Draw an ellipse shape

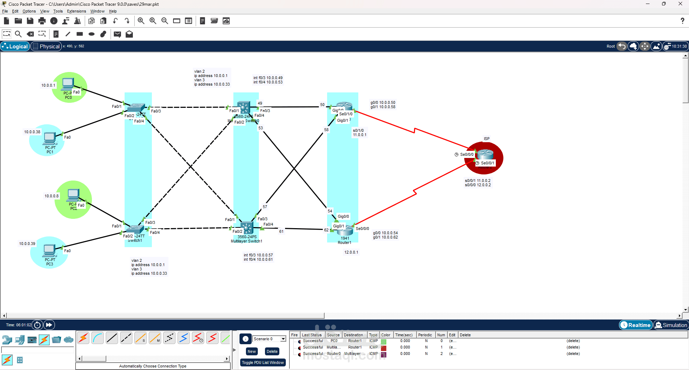point(92,34)
